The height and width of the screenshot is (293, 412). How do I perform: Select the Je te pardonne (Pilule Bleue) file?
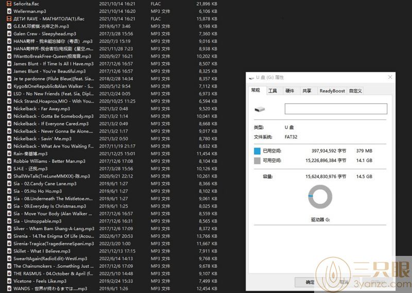point(54,79)
